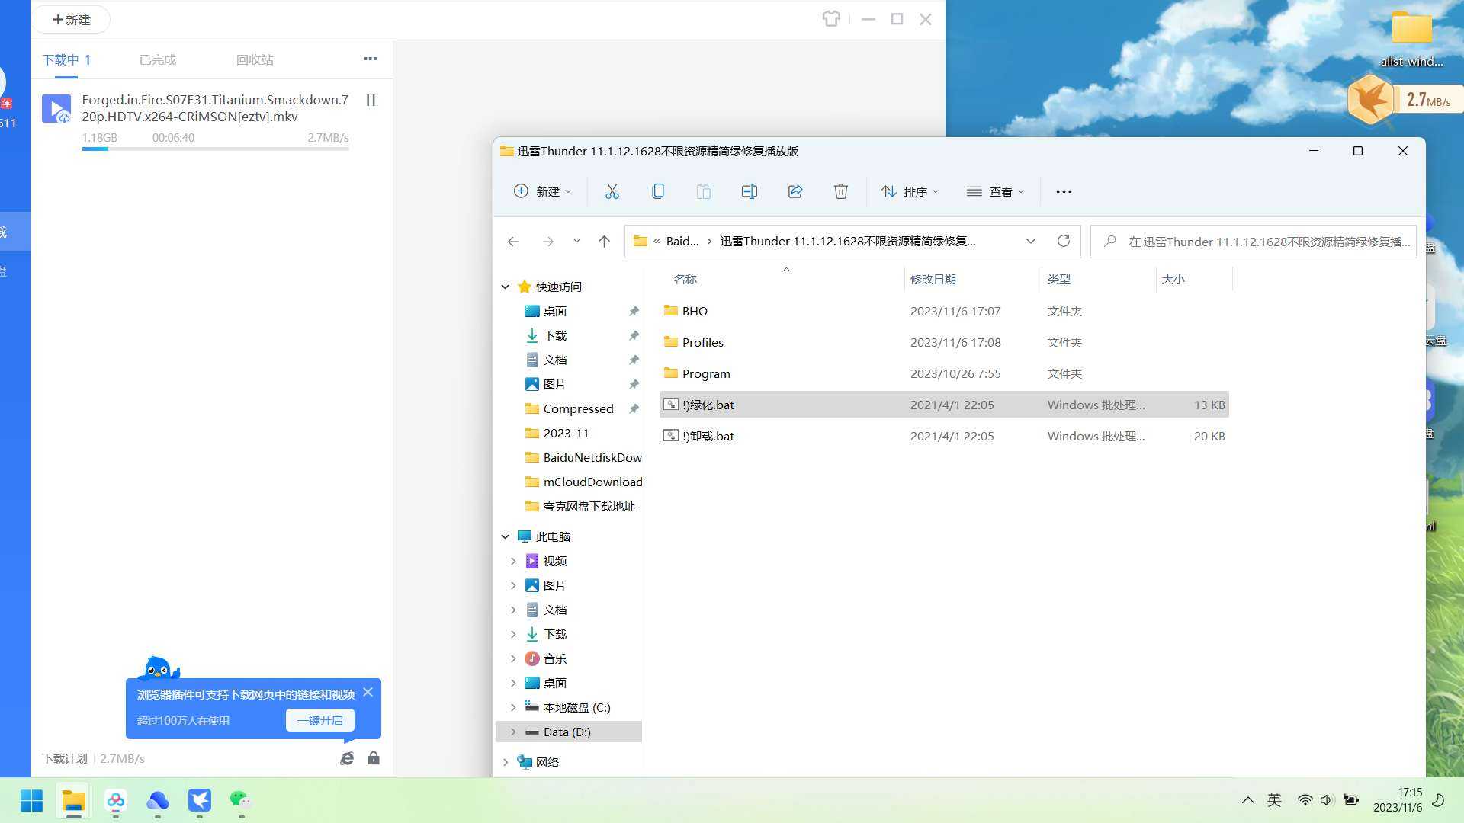Click the 新建 button in Thunder
This screenshot has height=823, width=1464.
[72, 20]
